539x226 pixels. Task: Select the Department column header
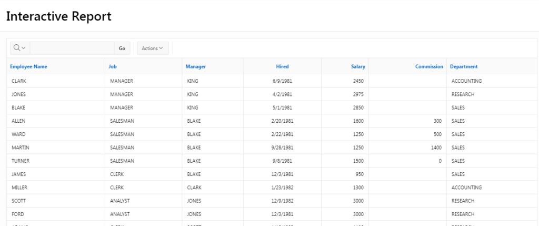pos(464,66)
